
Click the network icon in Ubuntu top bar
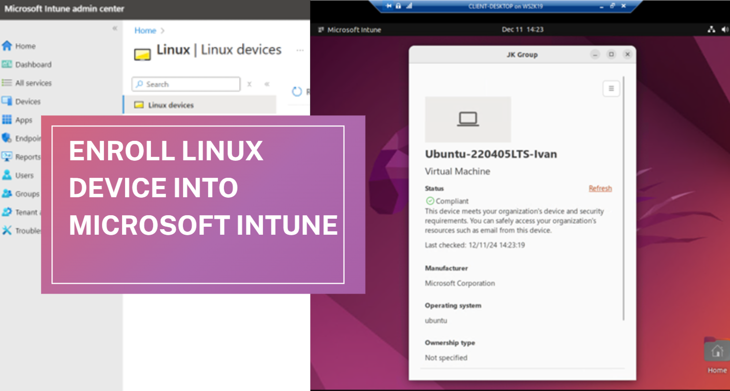point(711,29)
